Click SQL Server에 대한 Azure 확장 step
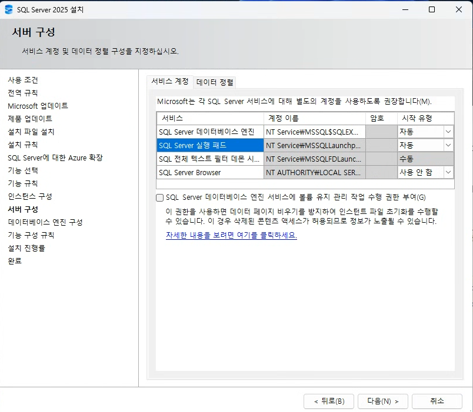The image size is (473, 412). point(55,158)
